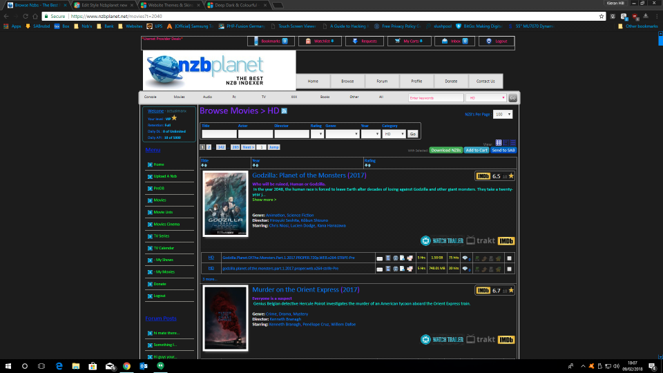Open the red shield extension icon
Screen dimensions: 663x373
pos(635,16)
